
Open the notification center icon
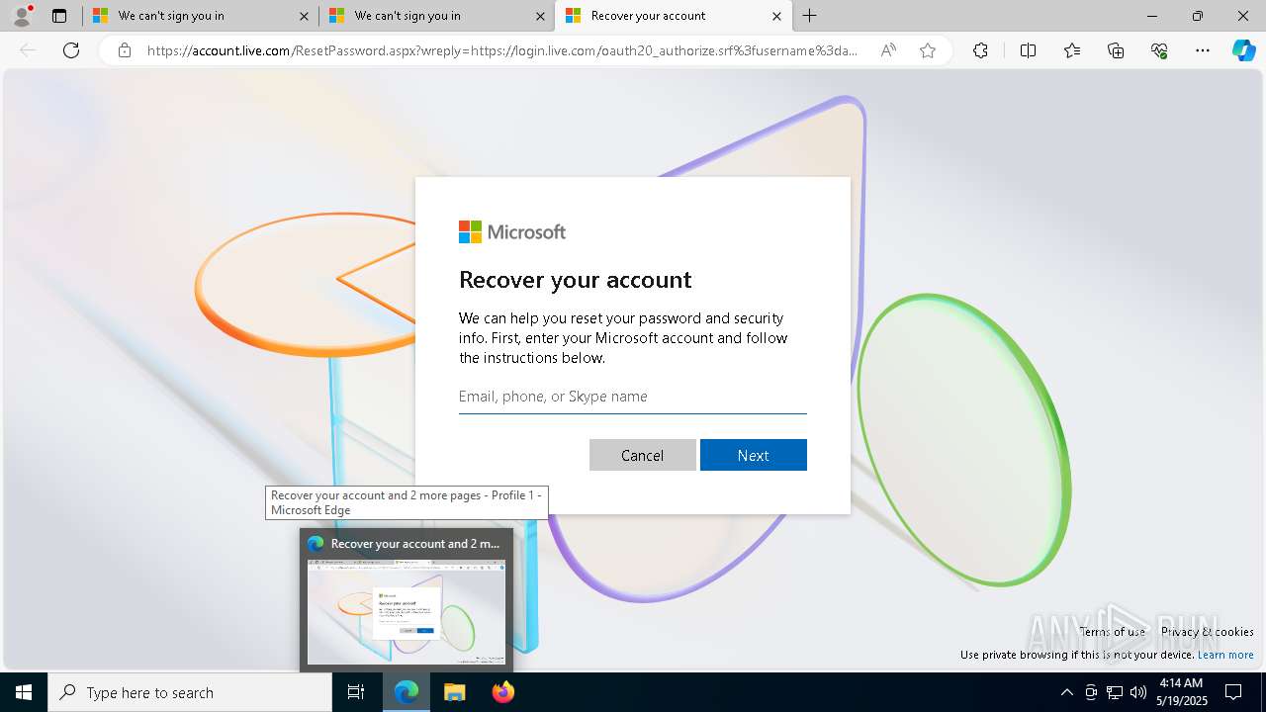tap(1233, 692)
